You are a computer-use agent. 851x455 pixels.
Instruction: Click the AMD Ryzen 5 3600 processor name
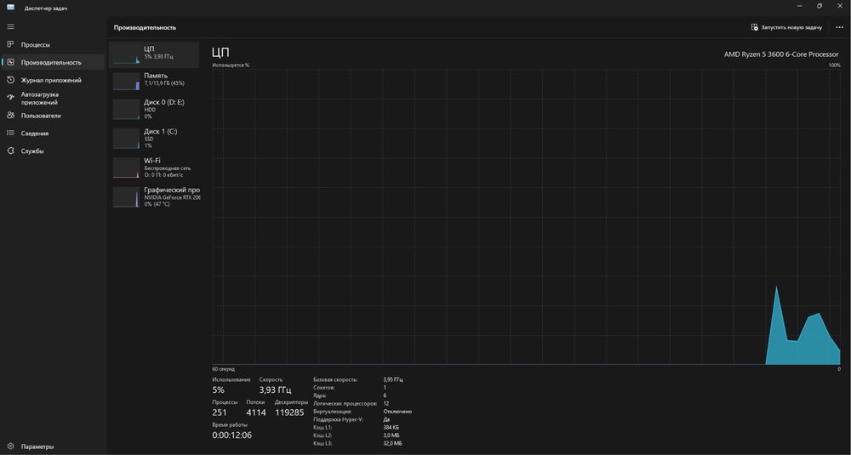click(781, 54)
